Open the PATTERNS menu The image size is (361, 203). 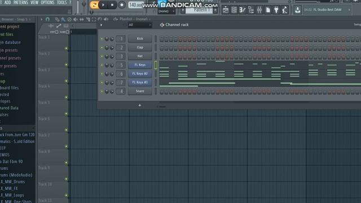(x=20, y=2)
